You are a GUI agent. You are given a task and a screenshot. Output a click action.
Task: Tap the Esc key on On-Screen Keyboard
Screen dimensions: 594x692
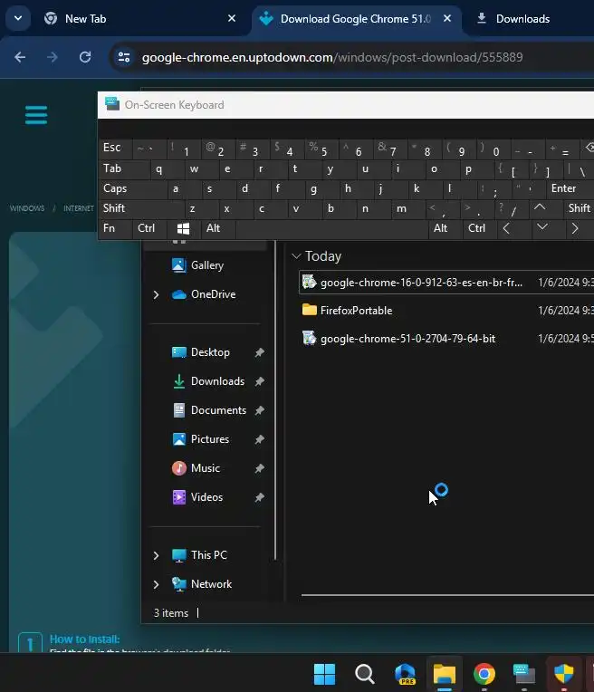(116, 148)
